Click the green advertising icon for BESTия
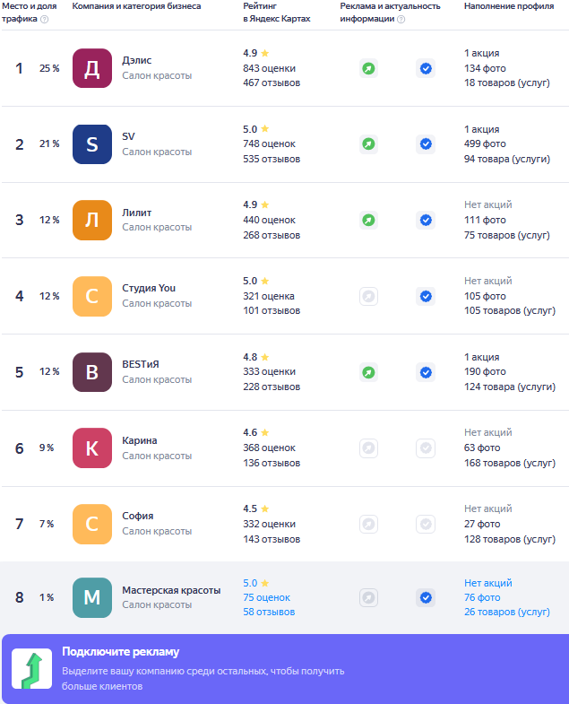The height and width of the screenshot is (704, 569). pyautogui.click(x=368, y=372)
